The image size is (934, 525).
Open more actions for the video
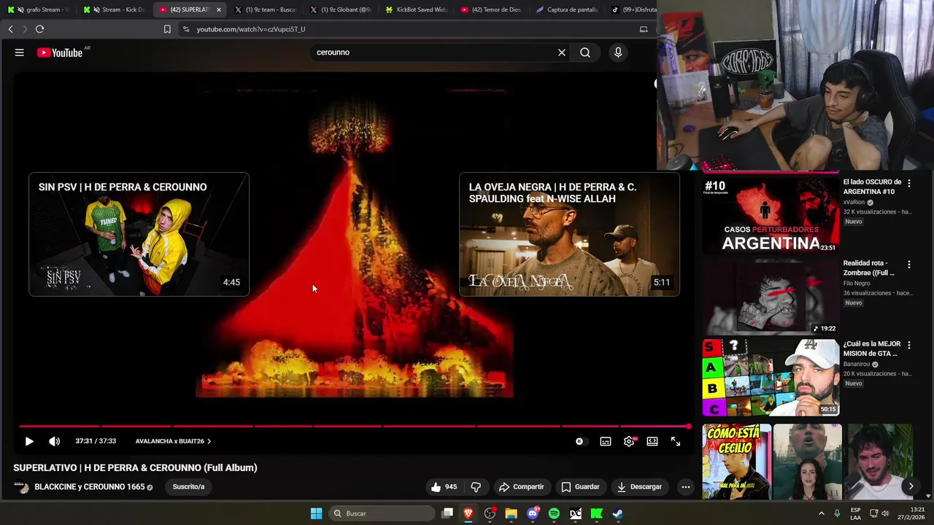point(685,486)
